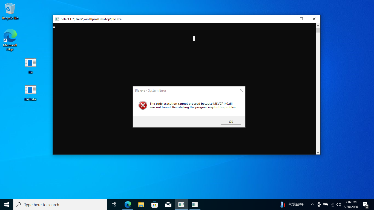374x210 pixels.
Task: Click console scrollbar down arrow
Action: 318,152
